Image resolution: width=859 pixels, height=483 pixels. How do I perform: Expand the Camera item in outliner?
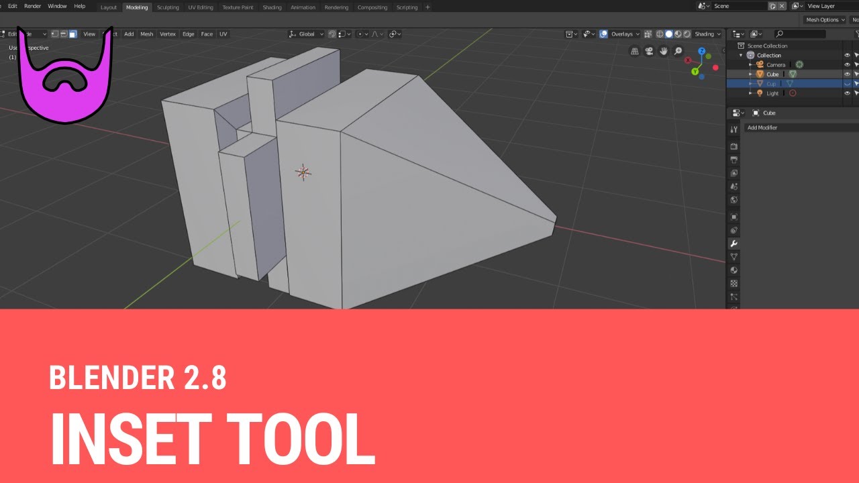click(x=750, y=65)
